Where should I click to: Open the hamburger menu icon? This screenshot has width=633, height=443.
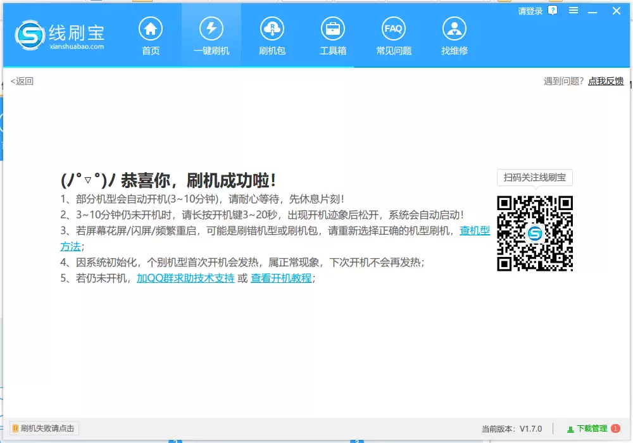coord(573,11)
